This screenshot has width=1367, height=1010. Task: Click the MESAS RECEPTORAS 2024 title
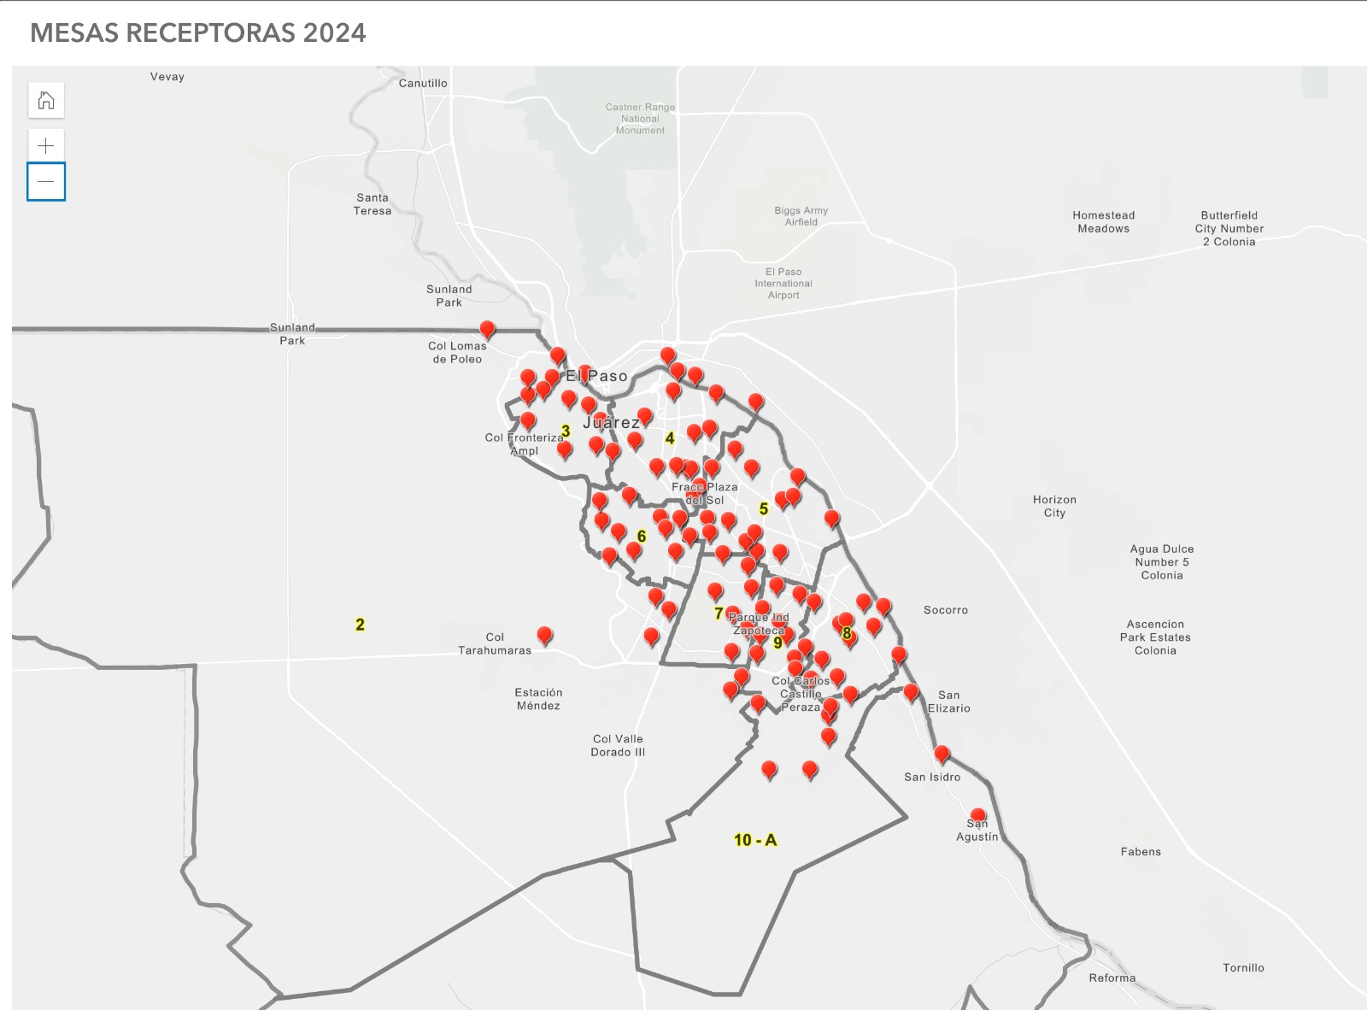pyautogui.click(x=198, y=32)
